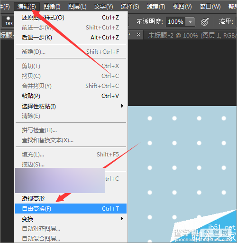
Task: Toggle pressure for opacity icon
Action: (205, 21)
